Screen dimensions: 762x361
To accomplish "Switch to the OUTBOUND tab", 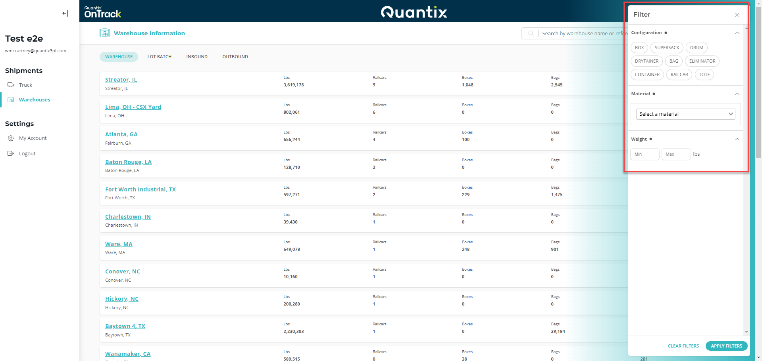I will (x=235, y=57).
